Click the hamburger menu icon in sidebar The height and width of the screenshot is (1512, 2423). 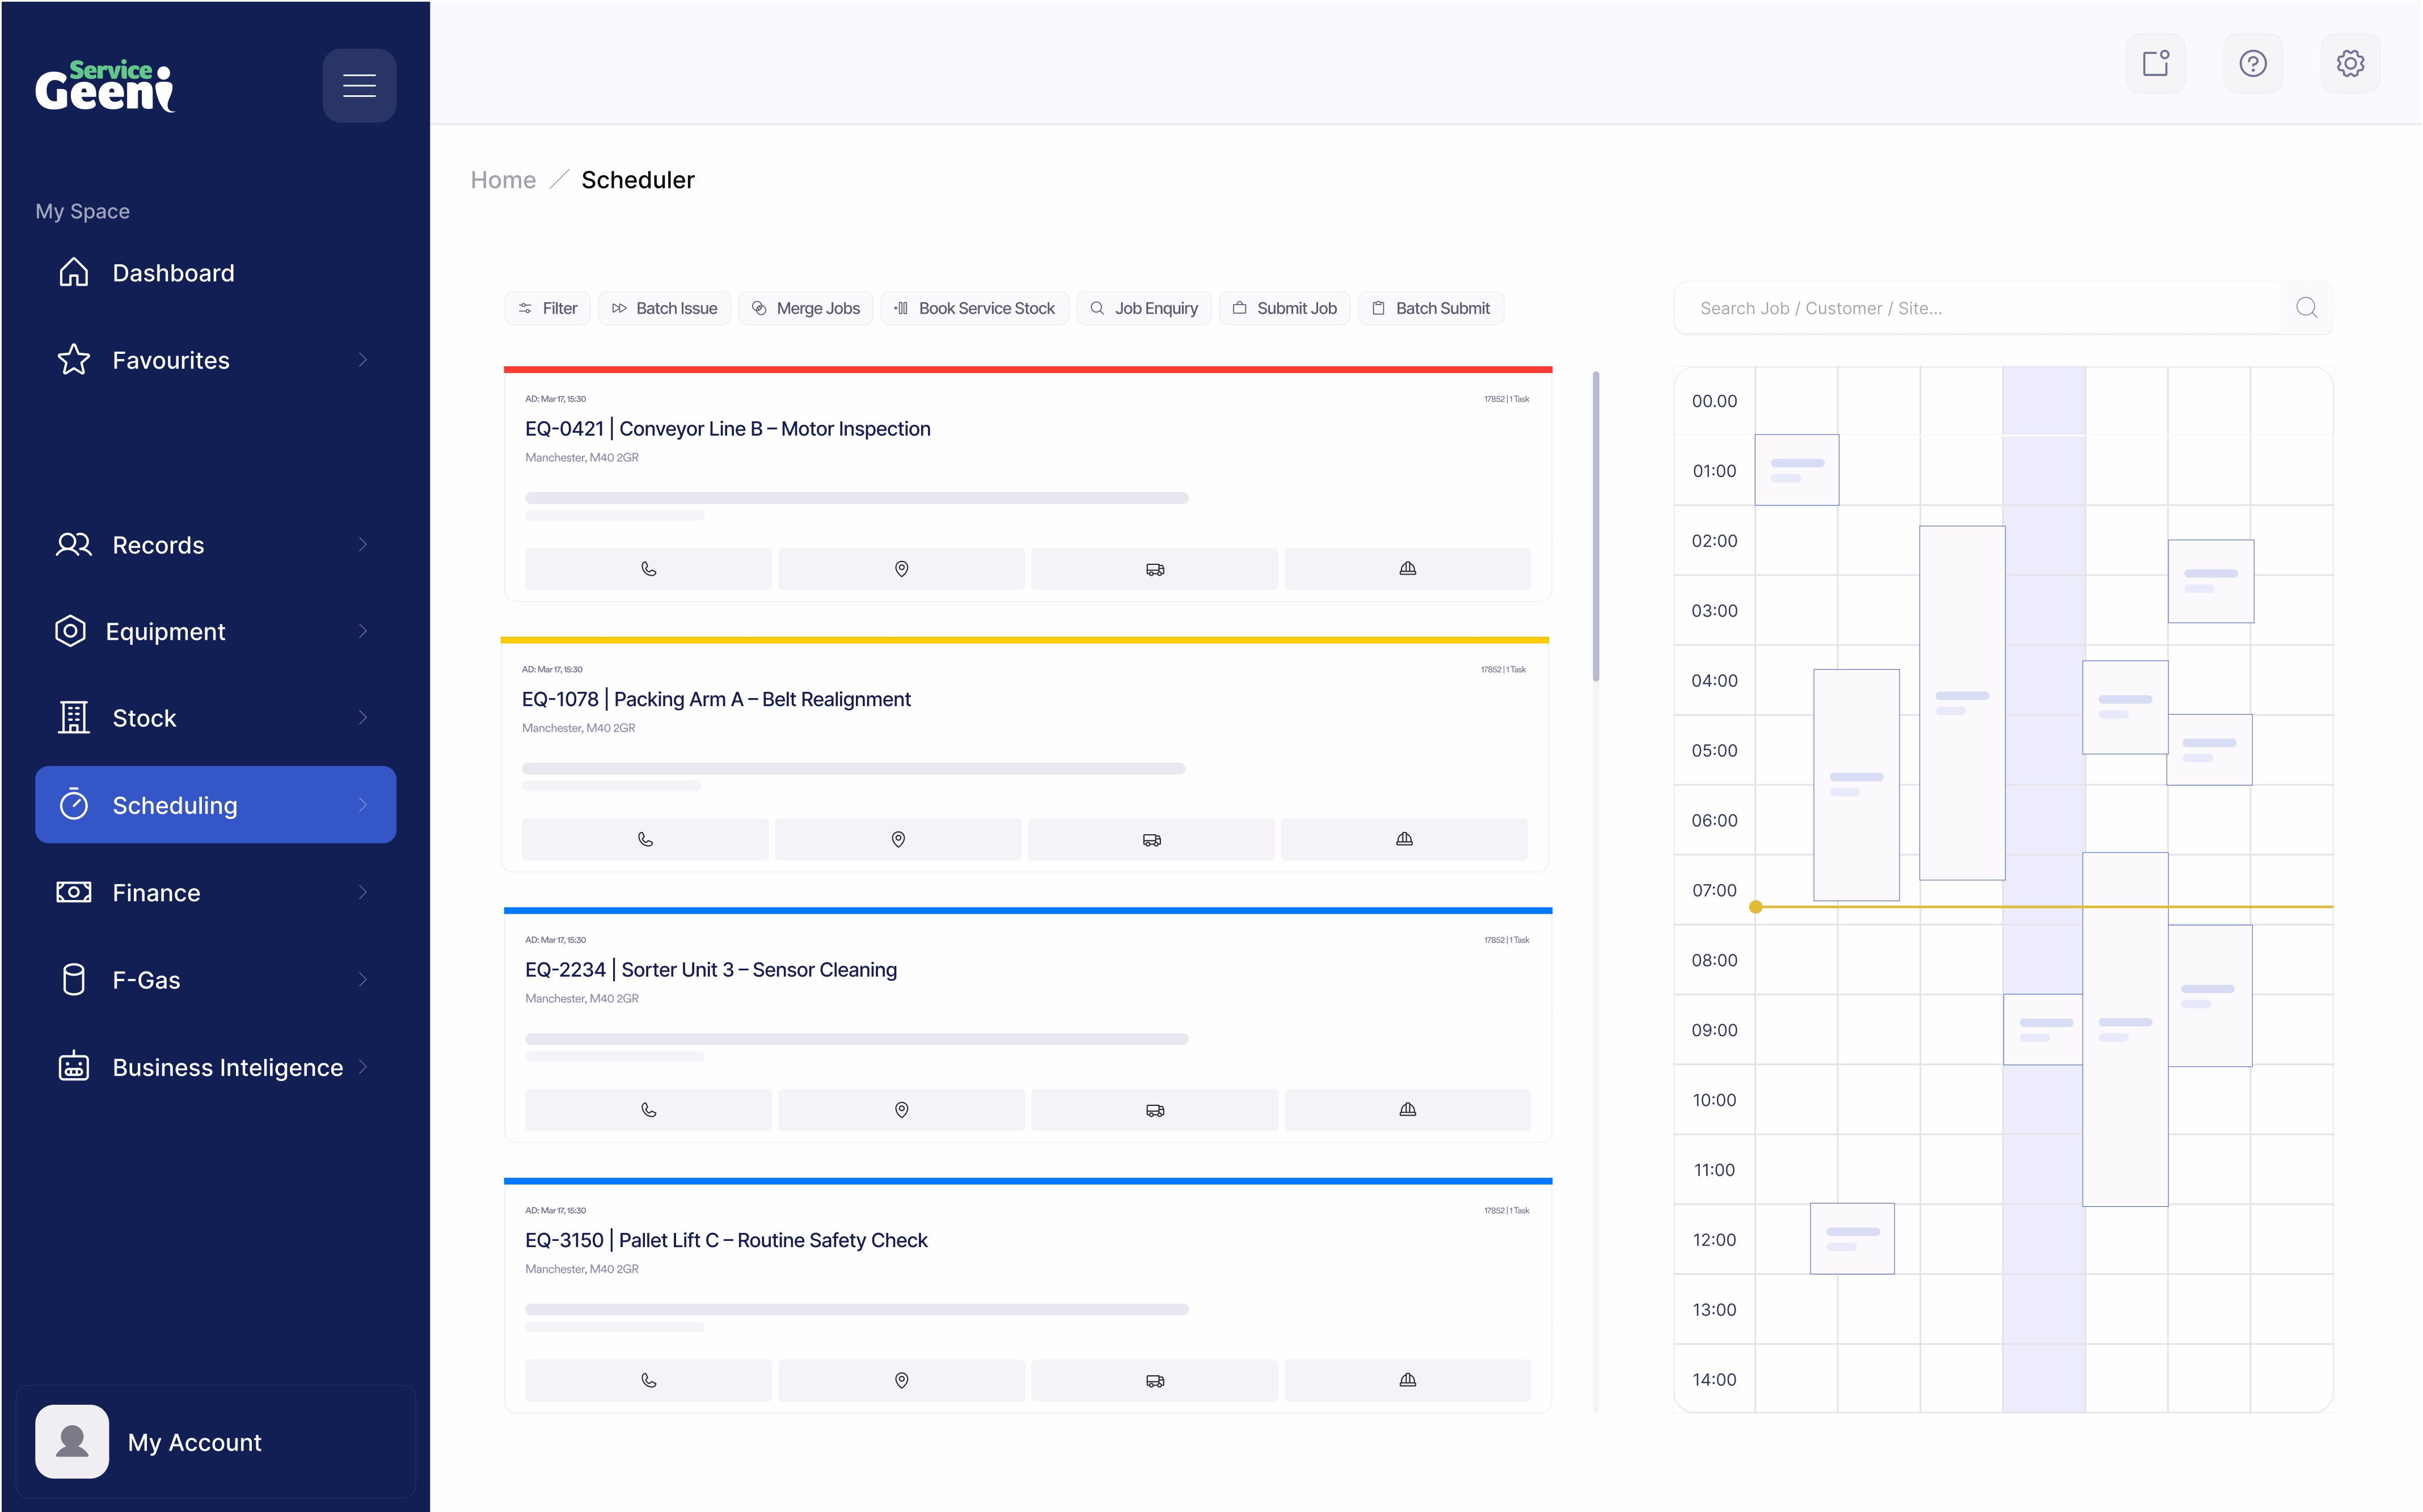click(359, 85)
